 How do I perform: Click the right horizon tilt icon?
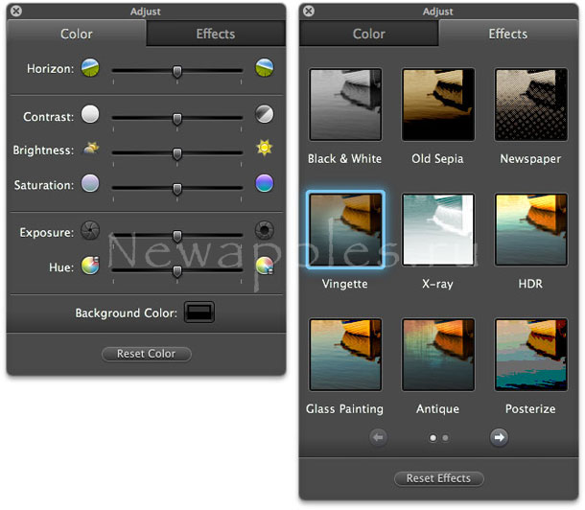click(264, 68)
